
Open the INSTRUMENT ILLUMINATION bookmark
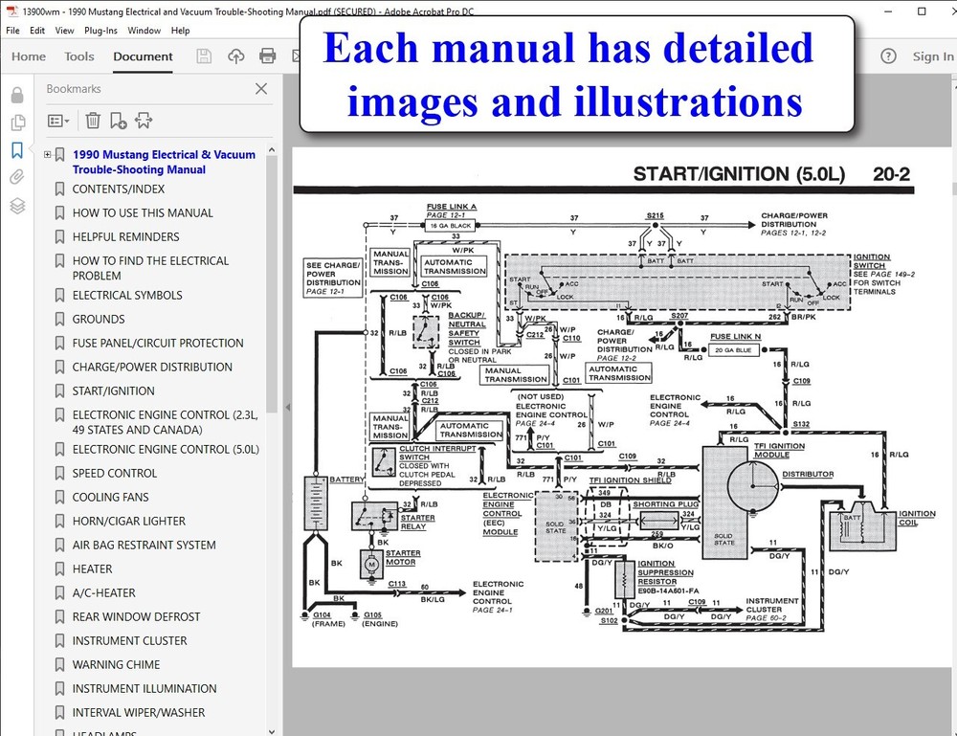145,688
